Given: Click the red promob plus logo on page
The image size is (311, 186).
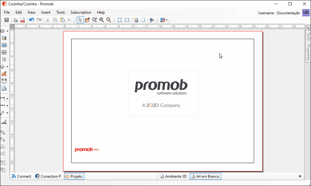Looking at the screenshot, I should (87, 149).
